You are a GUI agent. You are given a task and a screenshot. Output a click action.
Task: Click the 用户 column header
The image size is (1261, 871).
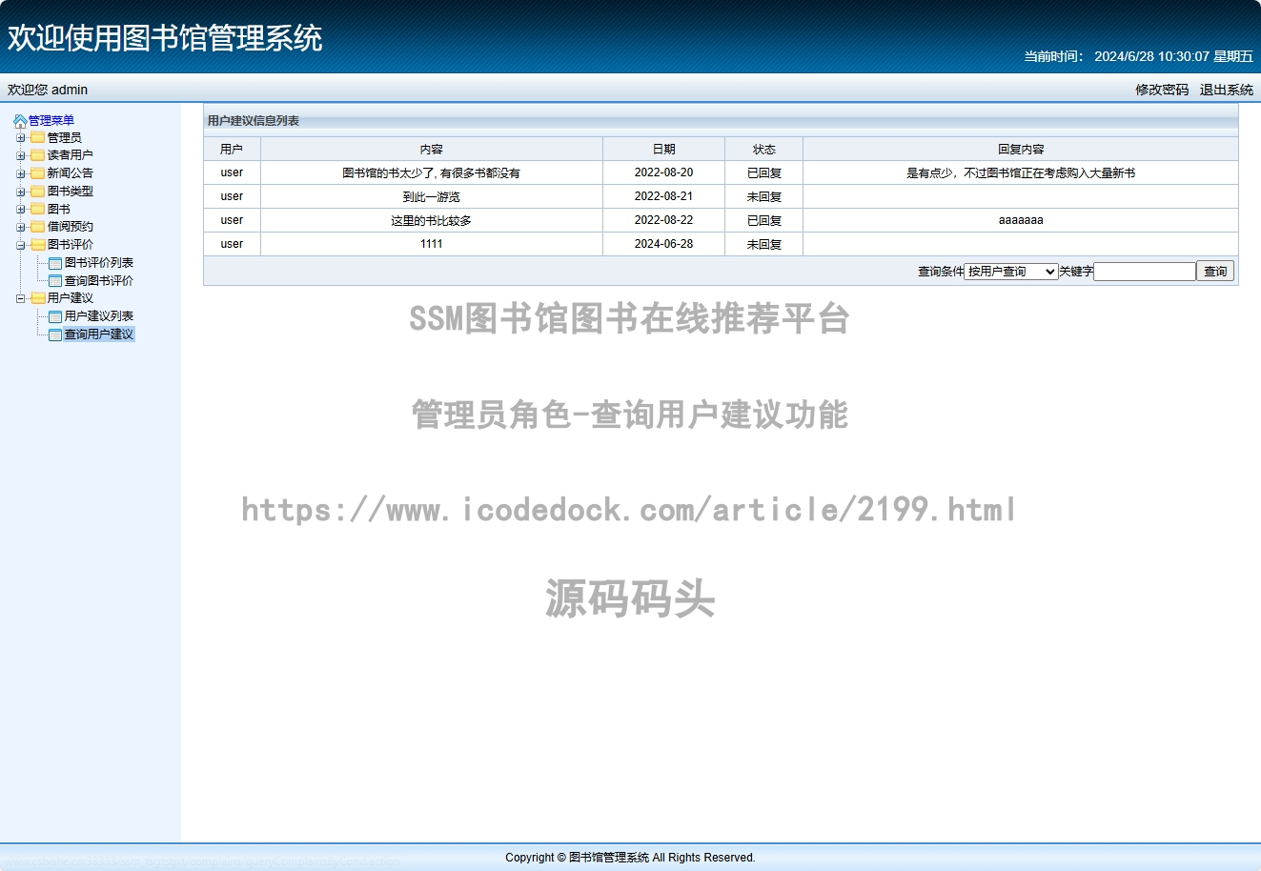tap(232, 150)
